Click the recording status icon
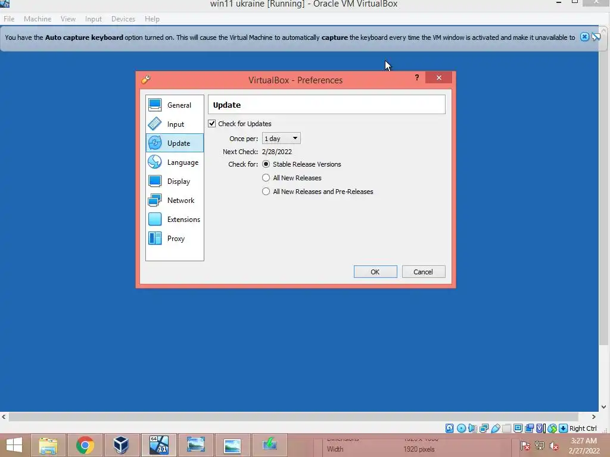This screenshot has height=457, width=610. point(529,428)
